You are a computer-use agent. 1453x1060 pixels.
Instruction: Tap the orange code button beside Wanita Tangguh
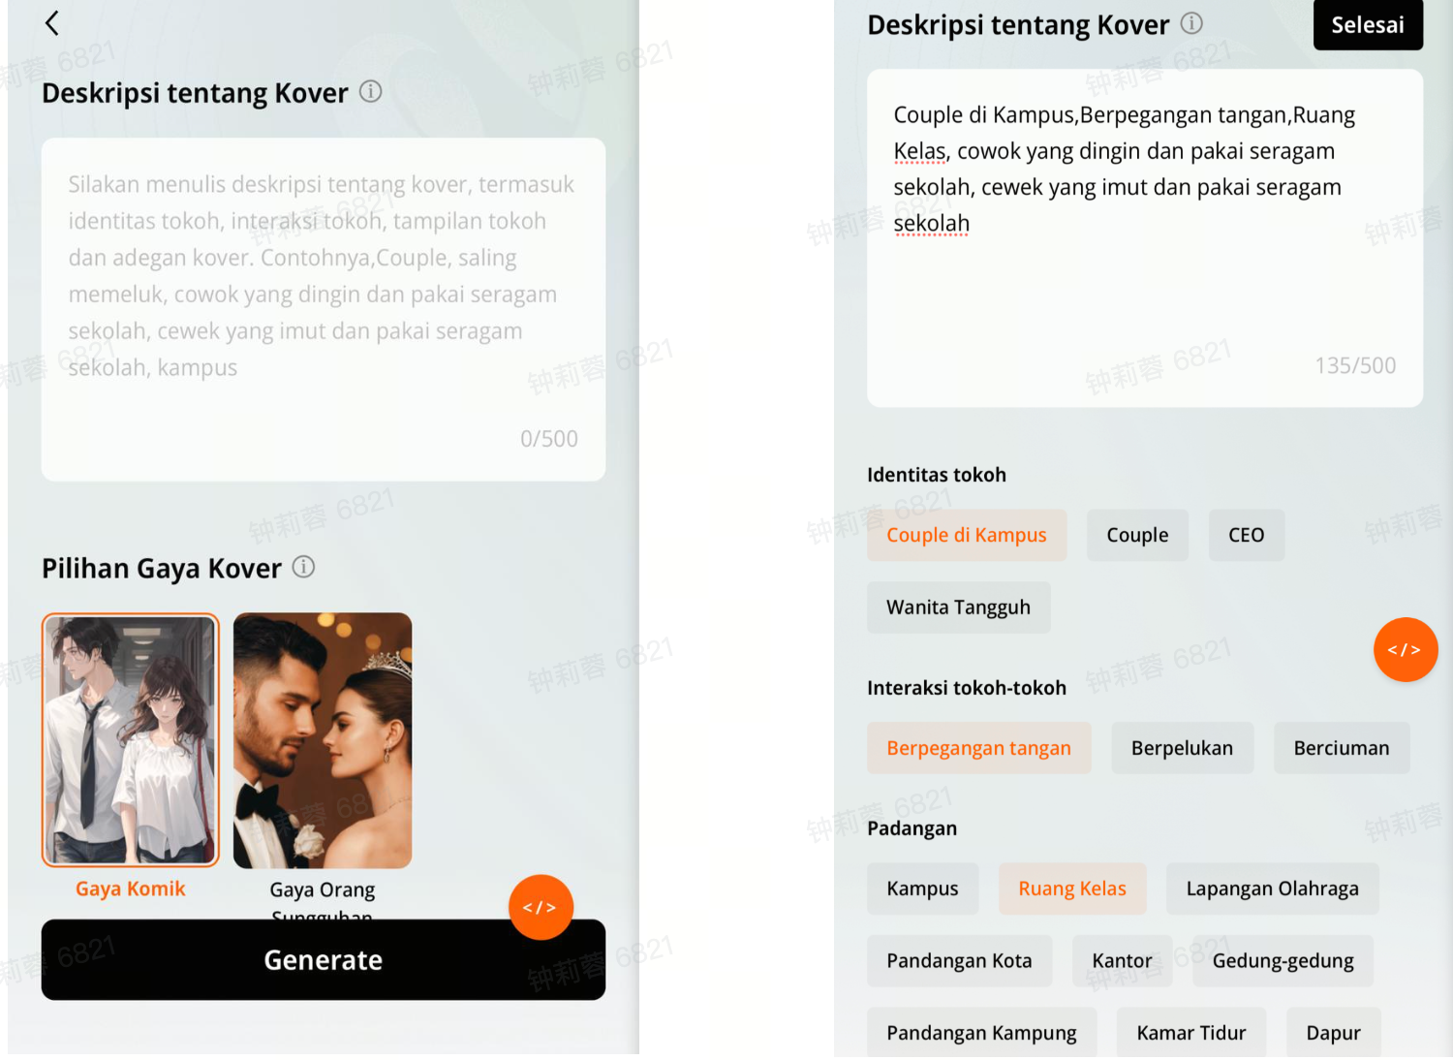click(x=1405, y=649)
